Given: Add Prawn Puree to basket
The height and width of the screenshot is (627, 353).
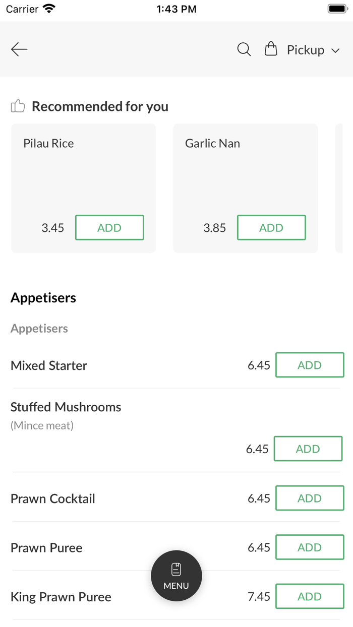Looking at the screenshot, I should pyautogui.click(x=310, y=547).
